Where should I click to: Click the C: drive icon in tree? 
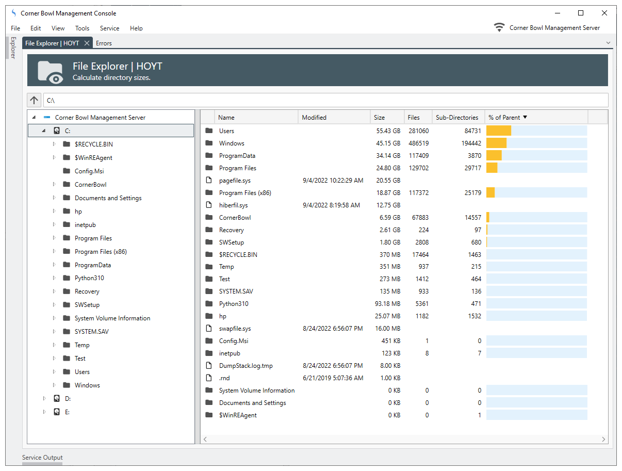coord(57,131)
